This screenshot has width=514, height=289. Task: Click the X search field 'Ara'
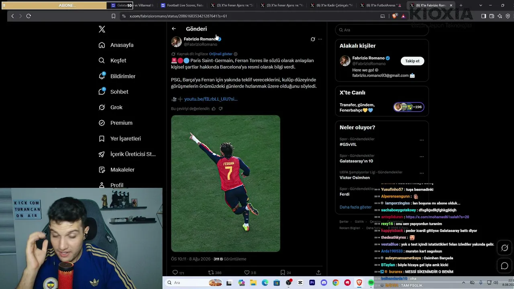pos(382,30)
